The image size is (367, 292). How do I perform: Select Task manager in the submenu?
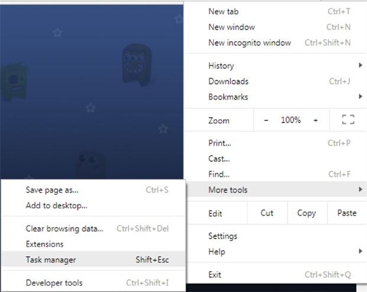pos(93,259)
